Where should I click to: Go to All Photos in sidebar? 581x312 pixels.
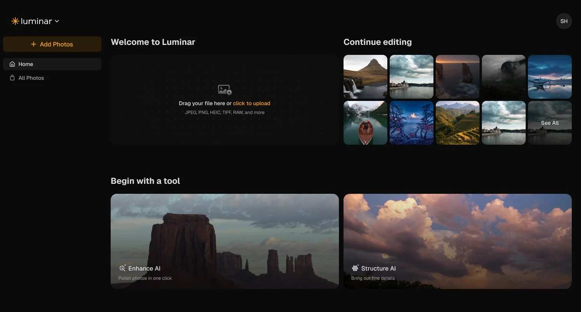(52, 78)
